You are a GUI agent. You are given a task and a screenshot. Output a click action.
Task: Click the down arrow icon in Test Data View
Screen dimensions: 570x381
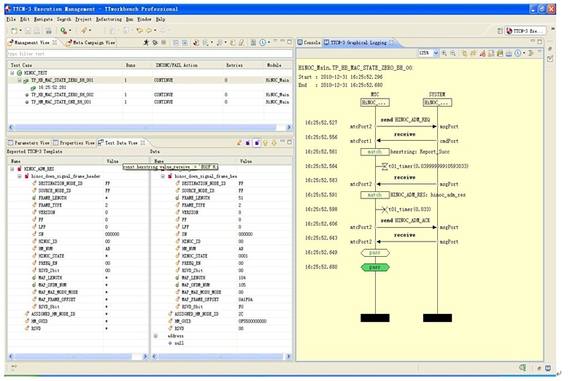click(x=274, y=143)
